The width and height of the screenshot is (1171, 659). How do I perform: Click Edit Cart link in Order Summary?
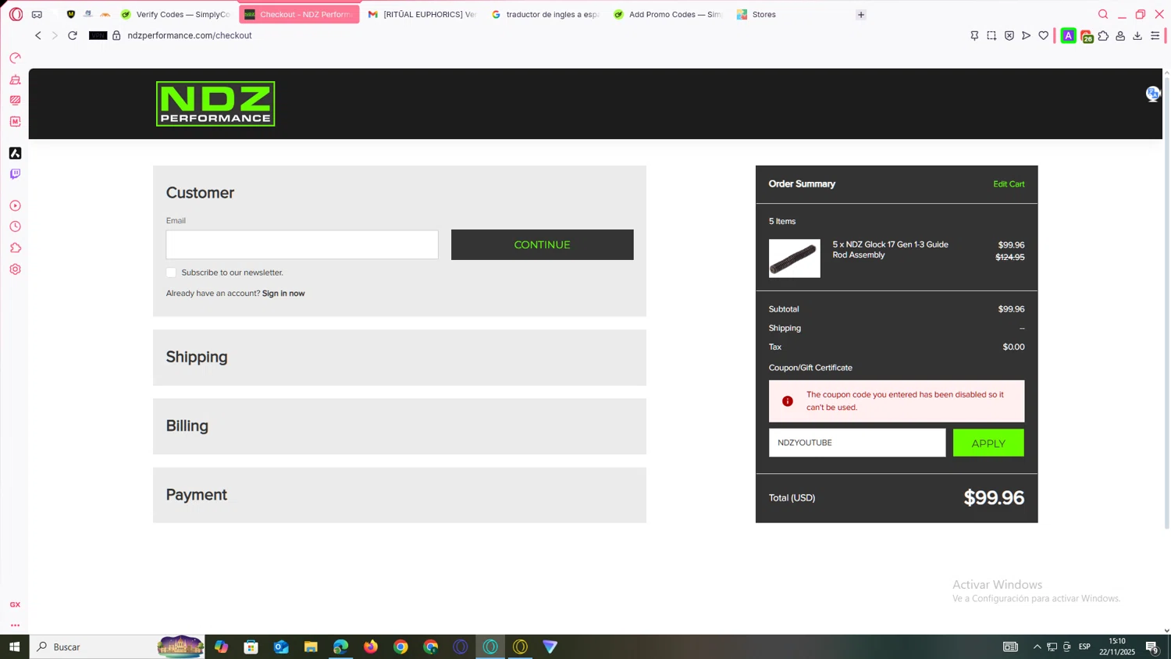click(1009, 184)
